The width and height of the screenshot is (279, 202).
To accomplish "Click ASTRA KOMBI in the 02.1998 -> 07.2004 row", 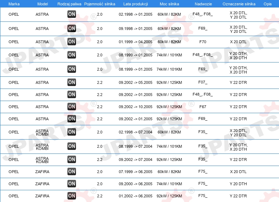I will [42, 133].
